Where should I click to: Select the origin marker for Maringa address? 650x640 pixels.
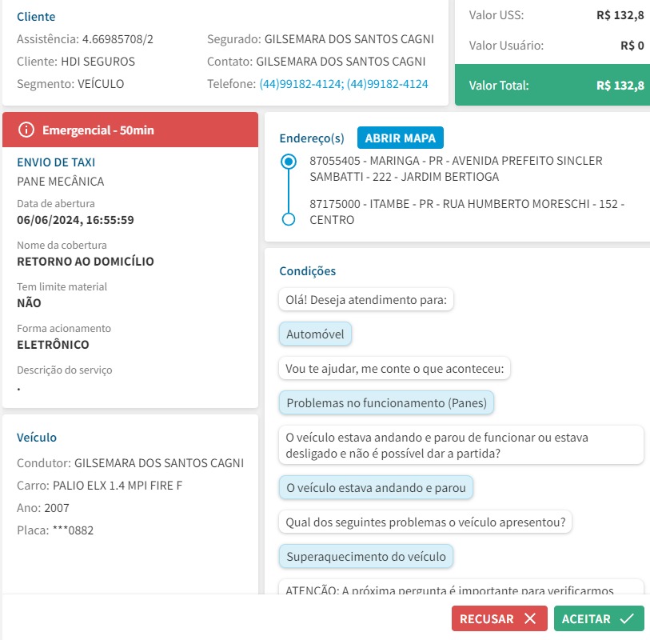click(x=289, y=162)
